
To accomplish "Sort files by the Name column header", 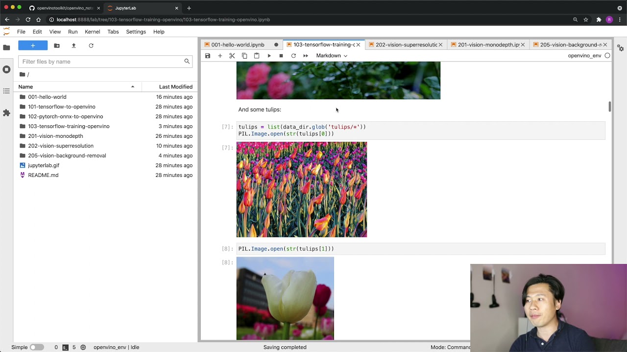I will point(26,87).
